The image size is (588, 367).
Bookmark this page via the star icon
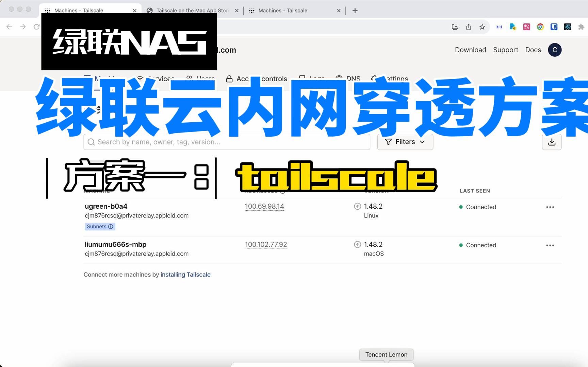pyautogui.click(x=482, y=27)
